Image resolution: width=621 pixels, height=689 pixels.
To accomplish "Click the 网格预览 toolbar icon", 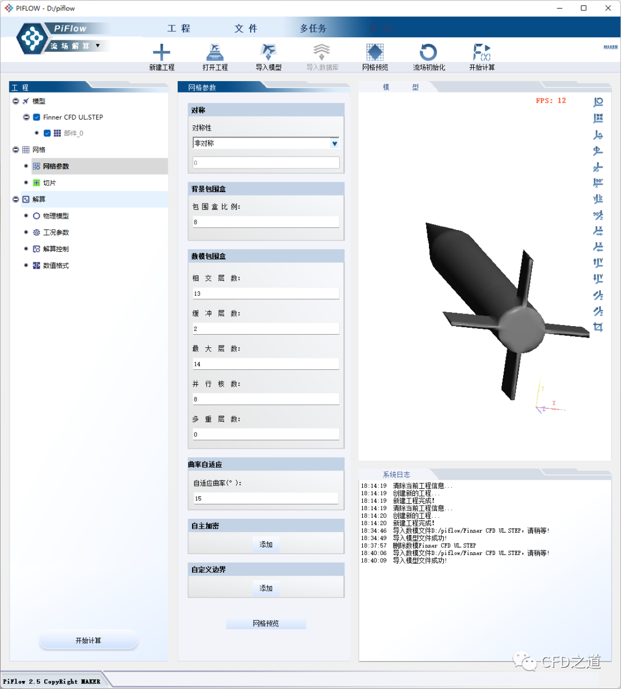I will tap(375, 52).
